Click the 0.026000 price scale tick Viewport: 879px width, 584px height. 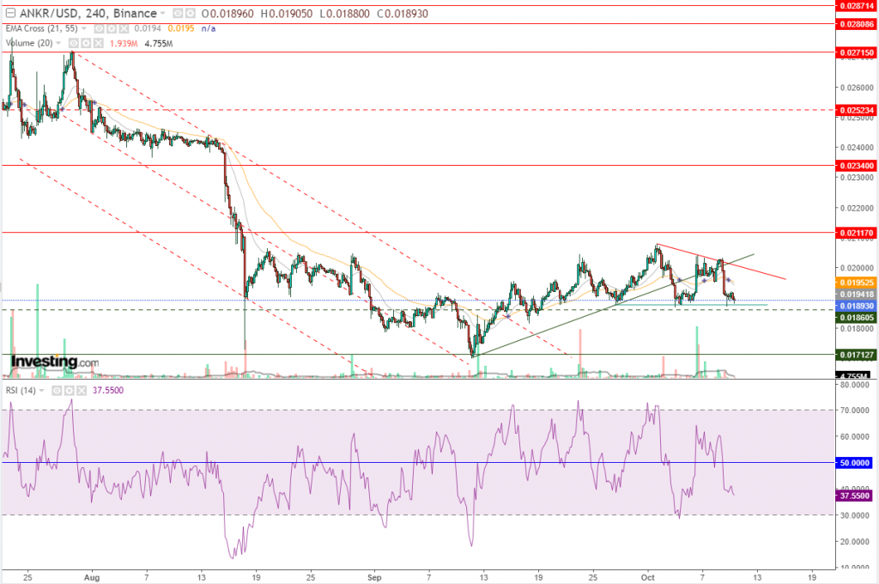tap(857, 88)
